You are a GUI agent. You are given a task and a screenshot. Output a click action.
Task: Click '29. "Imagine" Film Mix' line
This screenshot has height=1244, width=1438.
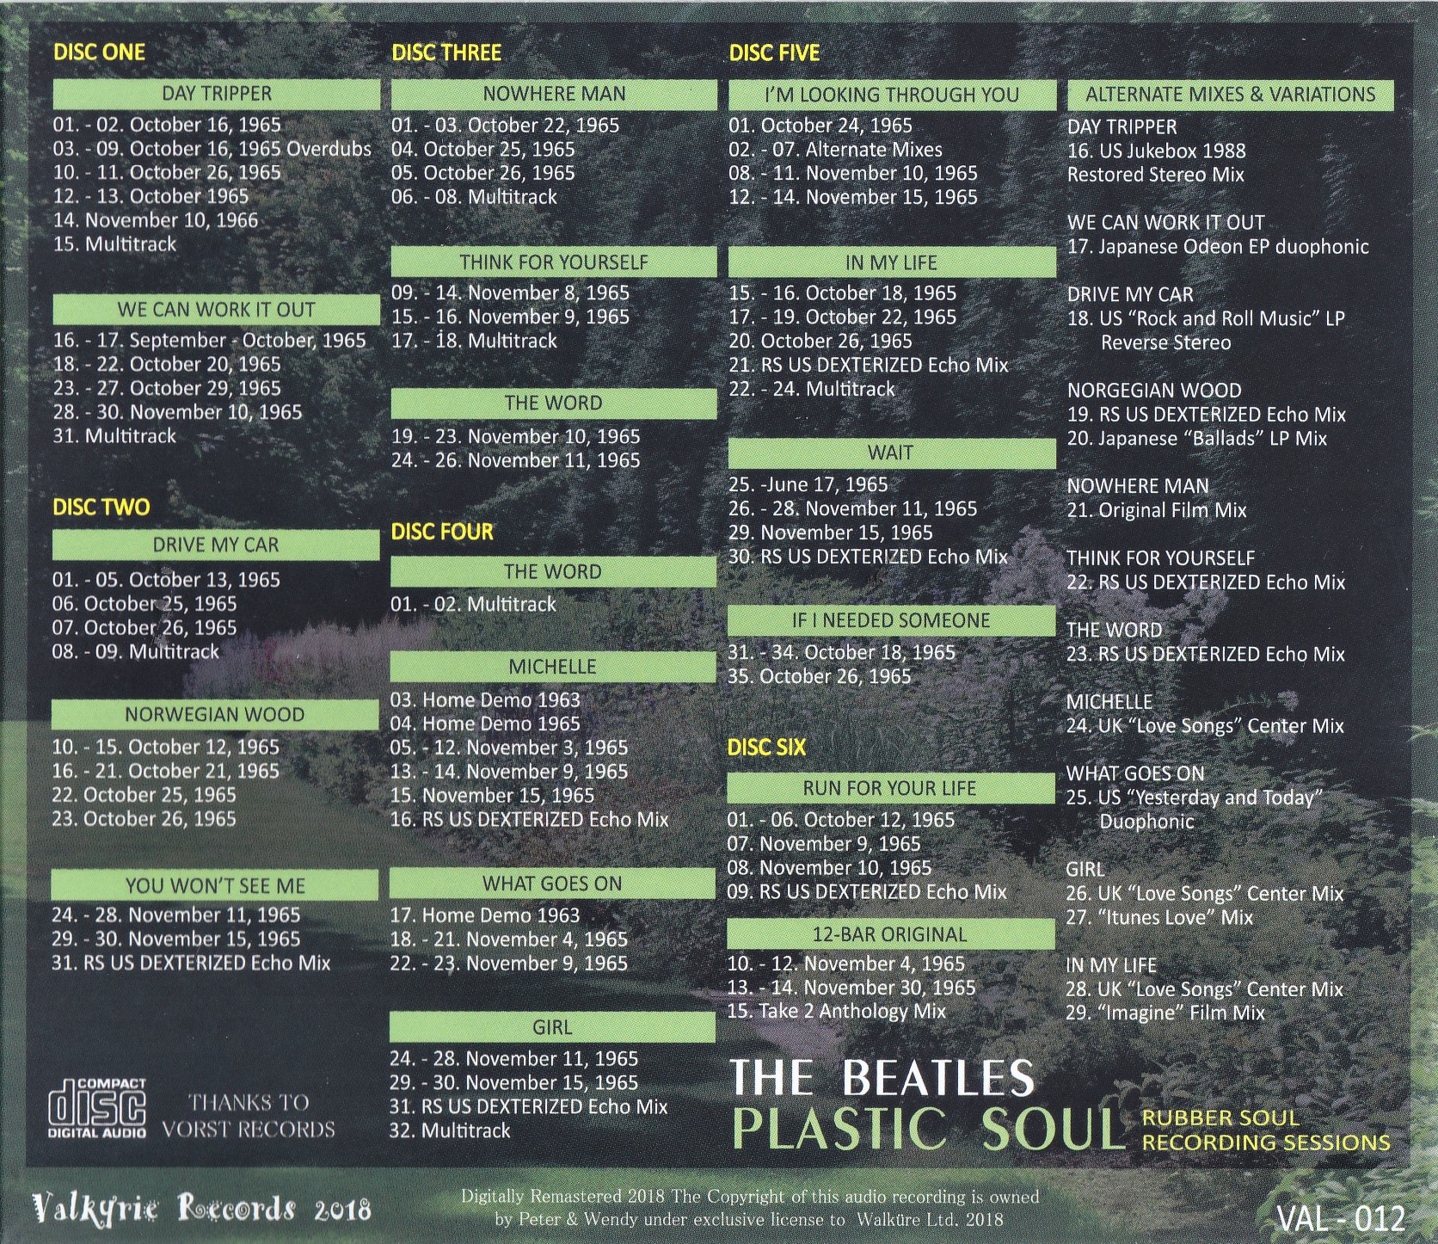[x=1165, y=1013]
